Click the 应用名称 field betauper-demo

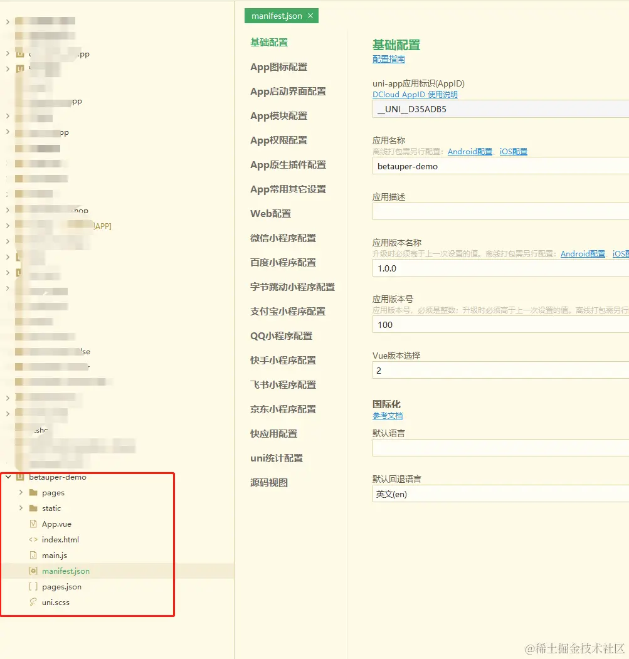pyautogui.click(x=500, y=166)
